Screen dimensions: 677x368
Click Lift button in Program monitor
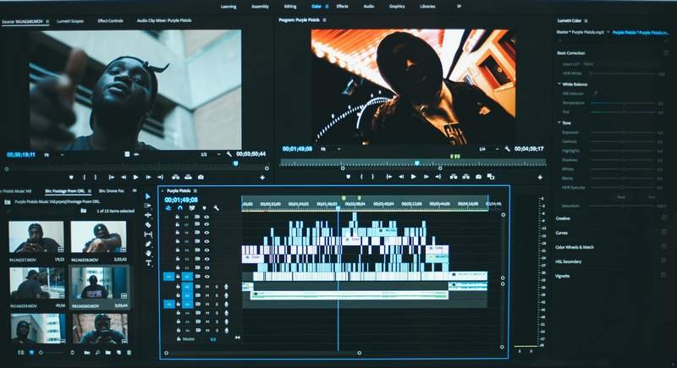pyautogui.click(x=454, y=177)
